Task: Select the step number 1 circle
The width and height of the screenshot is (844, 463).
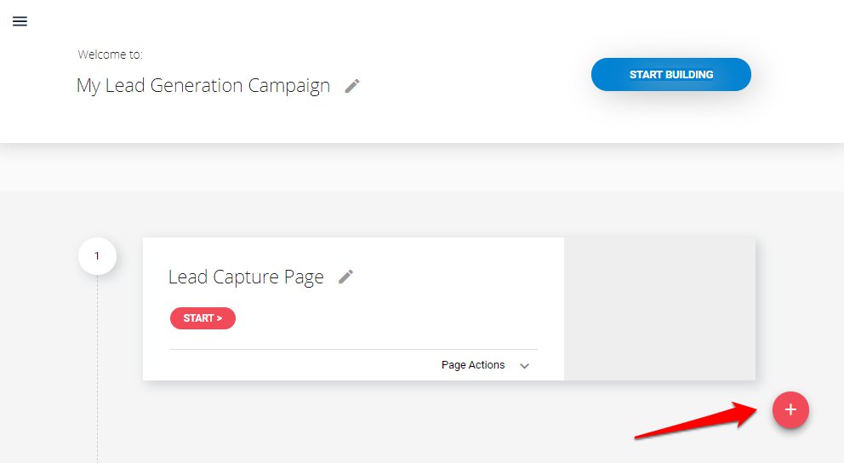Action: pyautogui.click(x=97, y=255)
